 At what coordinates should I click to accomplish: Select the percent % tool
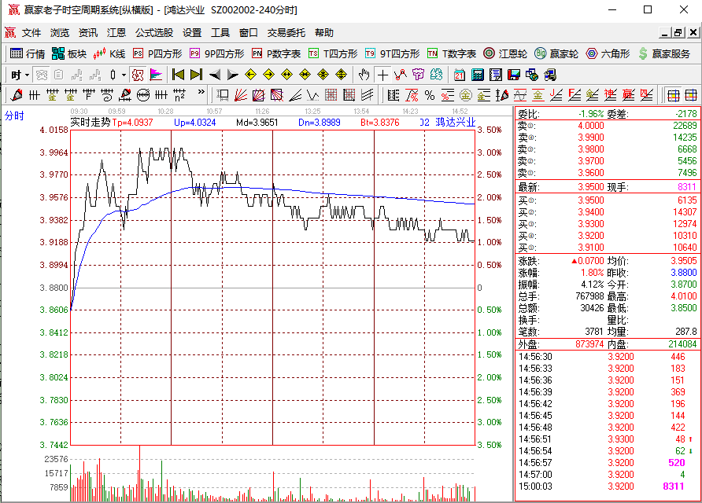(x=430, y=95)
